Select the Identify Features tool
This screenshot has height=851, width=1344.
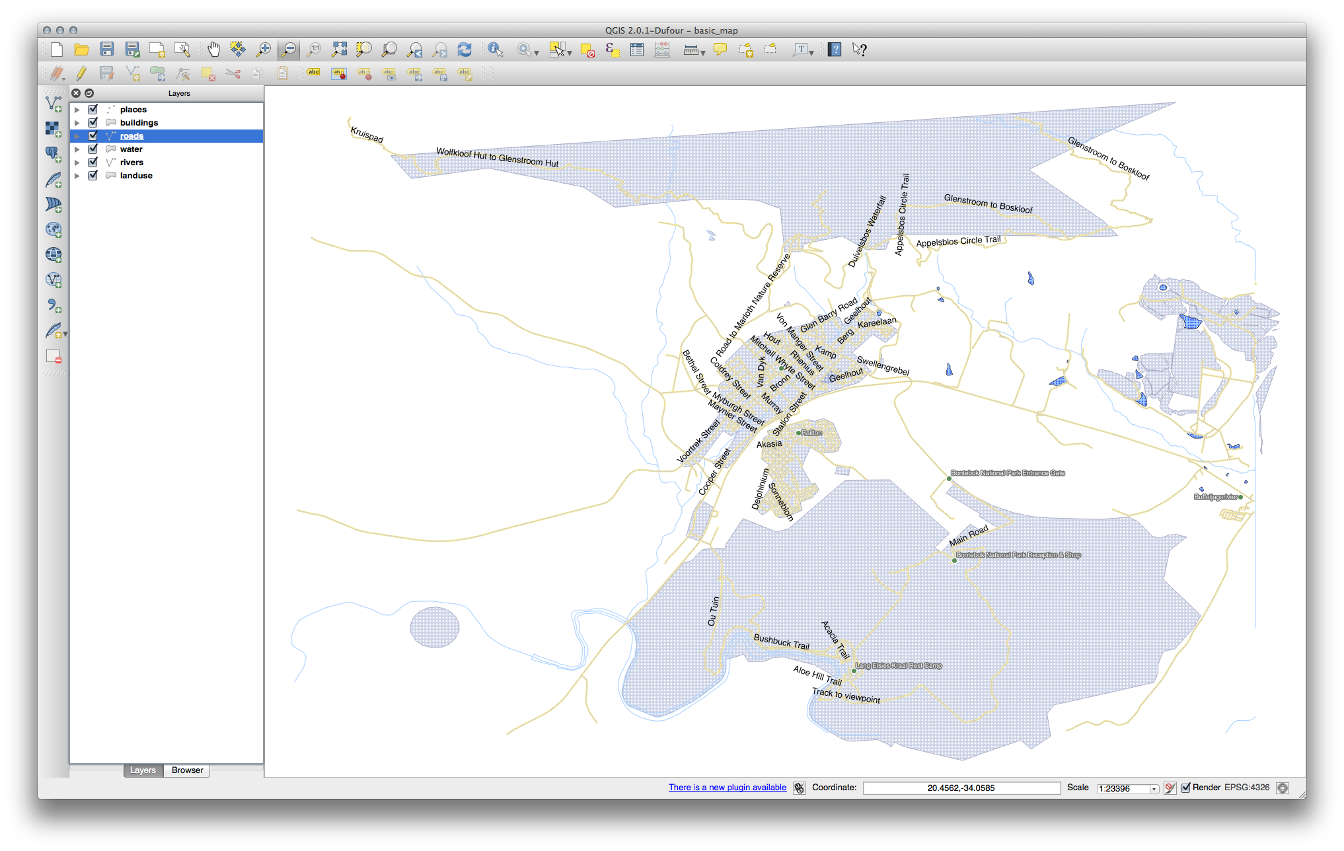[495, 50]
